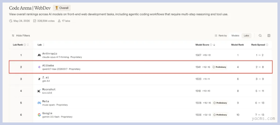
Task: Switch ranking to Models
Action: 235,36
